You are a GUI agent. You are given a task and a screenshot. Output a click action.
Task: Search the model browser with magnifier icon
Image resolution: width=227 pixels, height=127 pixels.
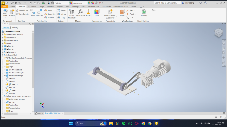(30, 24)
